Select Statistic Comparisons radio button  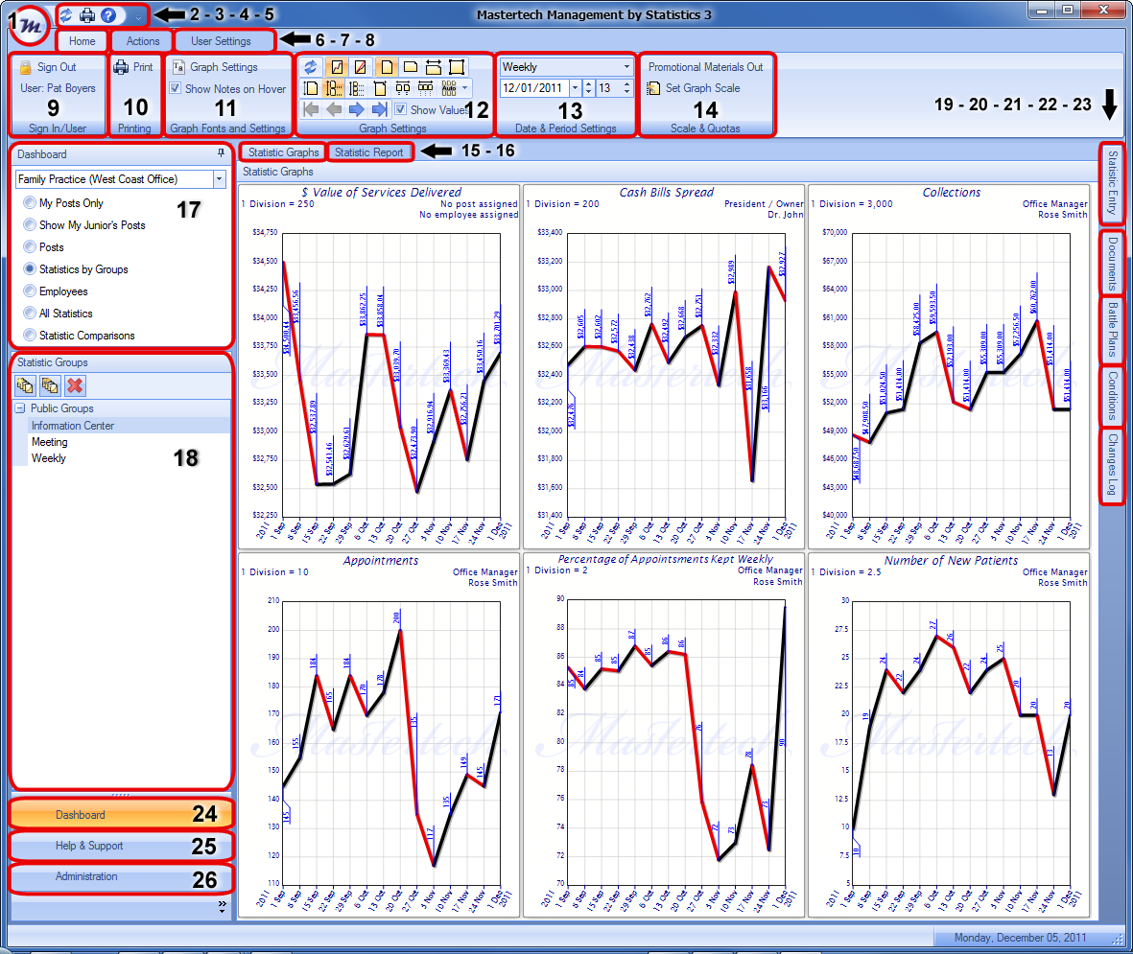pyautogui.click(x=30, y=335)
